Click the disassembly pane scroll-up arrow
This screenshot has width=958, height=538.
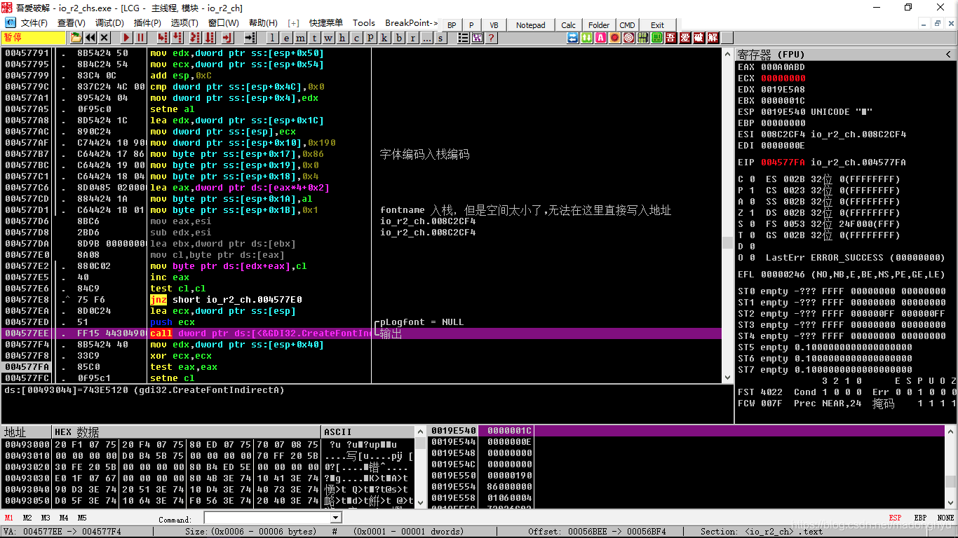pyautogui.click(x=727, y=53)
